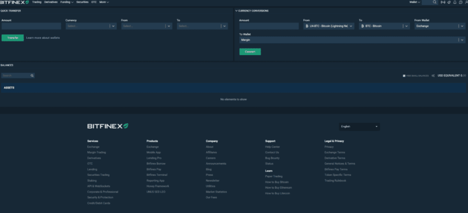Open the To Wallet Margin dropdown

click(352, 40)
